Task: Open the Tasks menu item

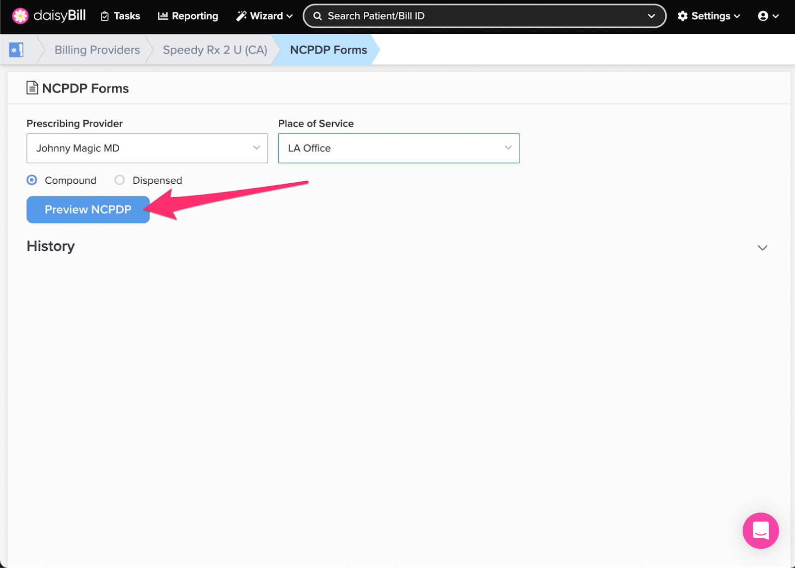Action: [120, 16]
